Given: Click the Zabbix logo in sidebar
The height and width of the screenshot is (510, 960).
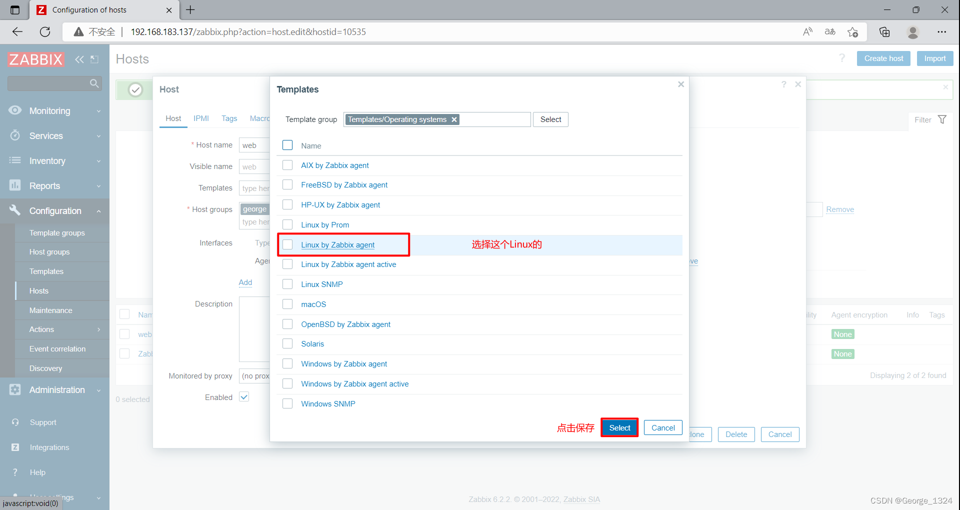Looking at the screenshot, I should [36, 59].
